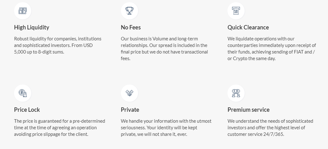Click the paragraph starting 'We liquidate operations'

tap(271, 49)
